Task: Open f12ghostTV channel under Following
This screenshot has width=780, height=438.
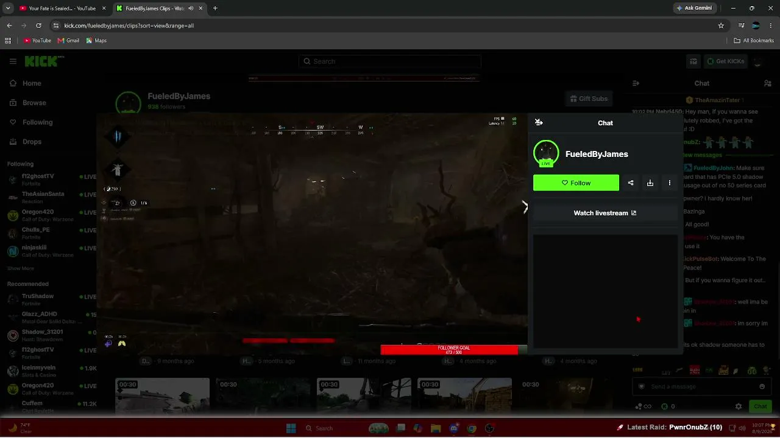Action: point(51,179)
